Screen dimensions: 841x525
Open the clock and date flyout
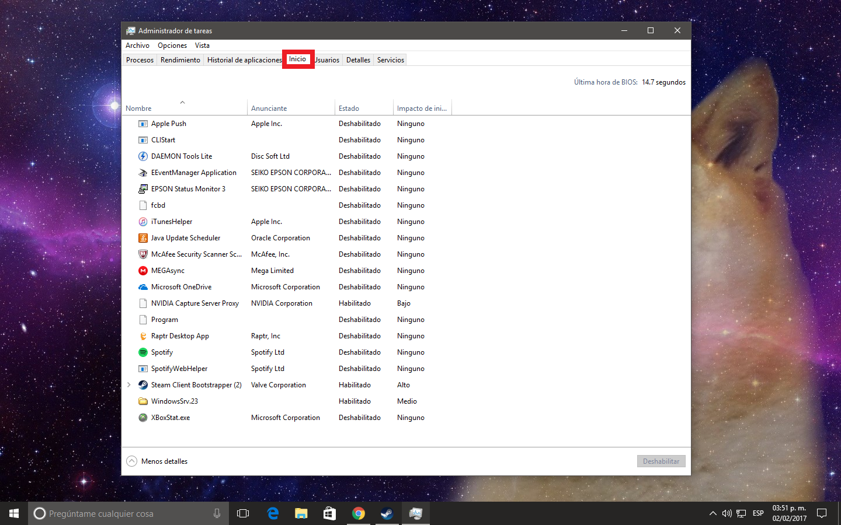pyautogui.click(x=789, y=513)
